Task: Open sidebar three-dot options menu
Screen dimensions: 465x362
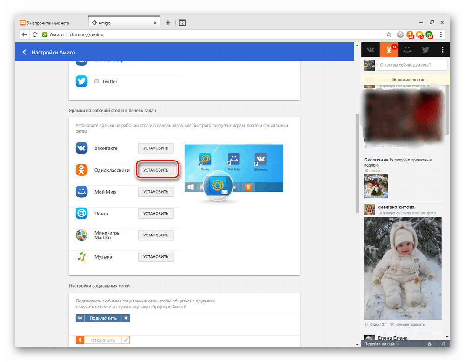Action: [x=443, y=50]
